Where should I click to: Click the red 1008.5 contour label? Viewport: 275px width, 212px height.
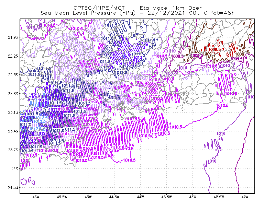tap(215, 49)
